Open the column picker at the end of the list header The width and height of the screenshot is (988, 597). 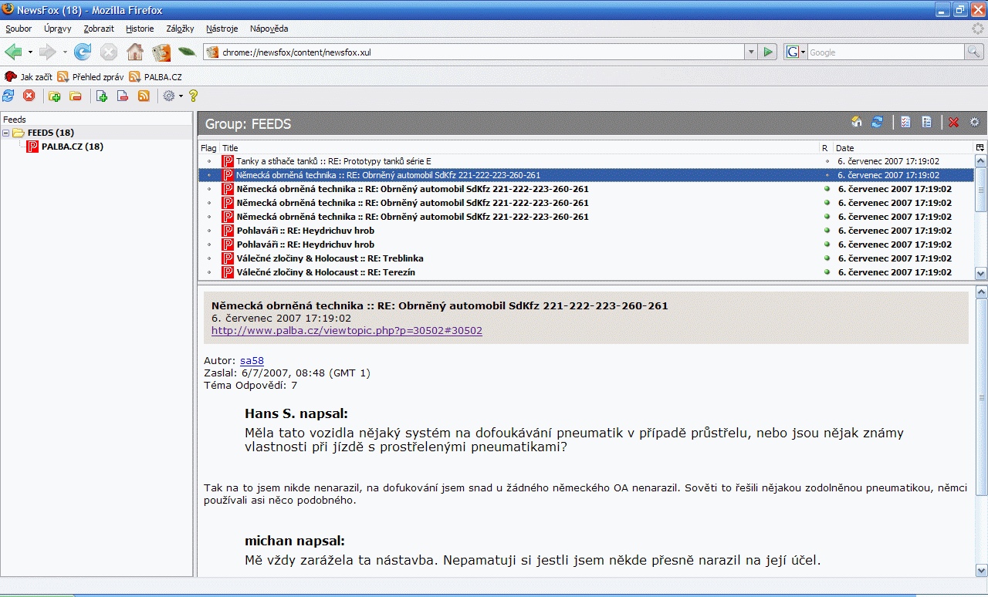(x=980, y=147)
